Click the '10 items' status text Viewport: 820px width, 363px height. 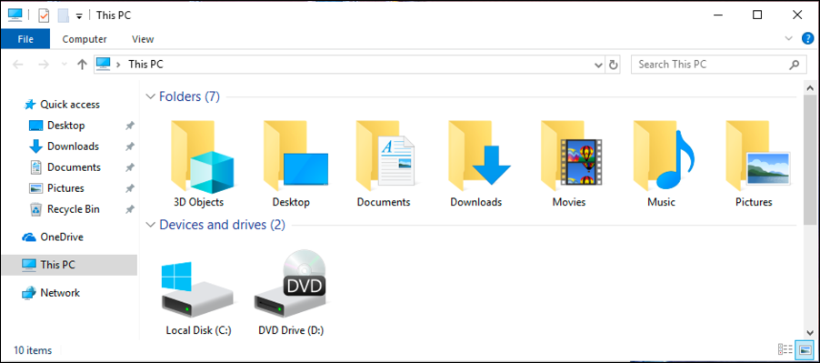tap(33, 350)
